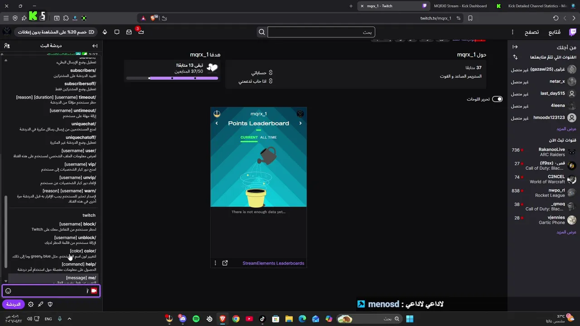580x326 pixels.
Task: Open RakanooLive live channel
Action: [544, 152]
